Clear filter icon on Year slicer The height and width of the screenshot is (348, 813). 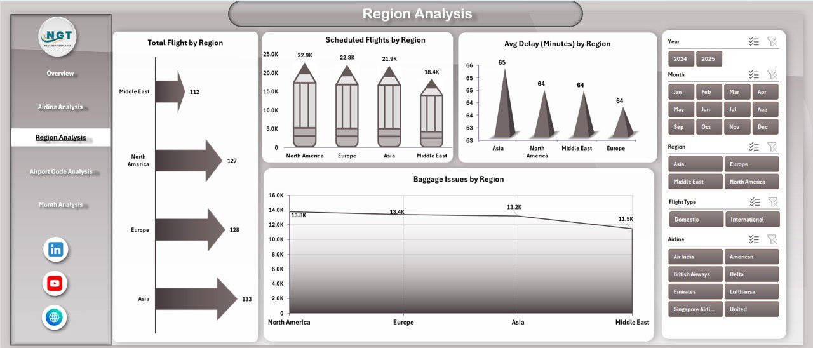point(772,41)
